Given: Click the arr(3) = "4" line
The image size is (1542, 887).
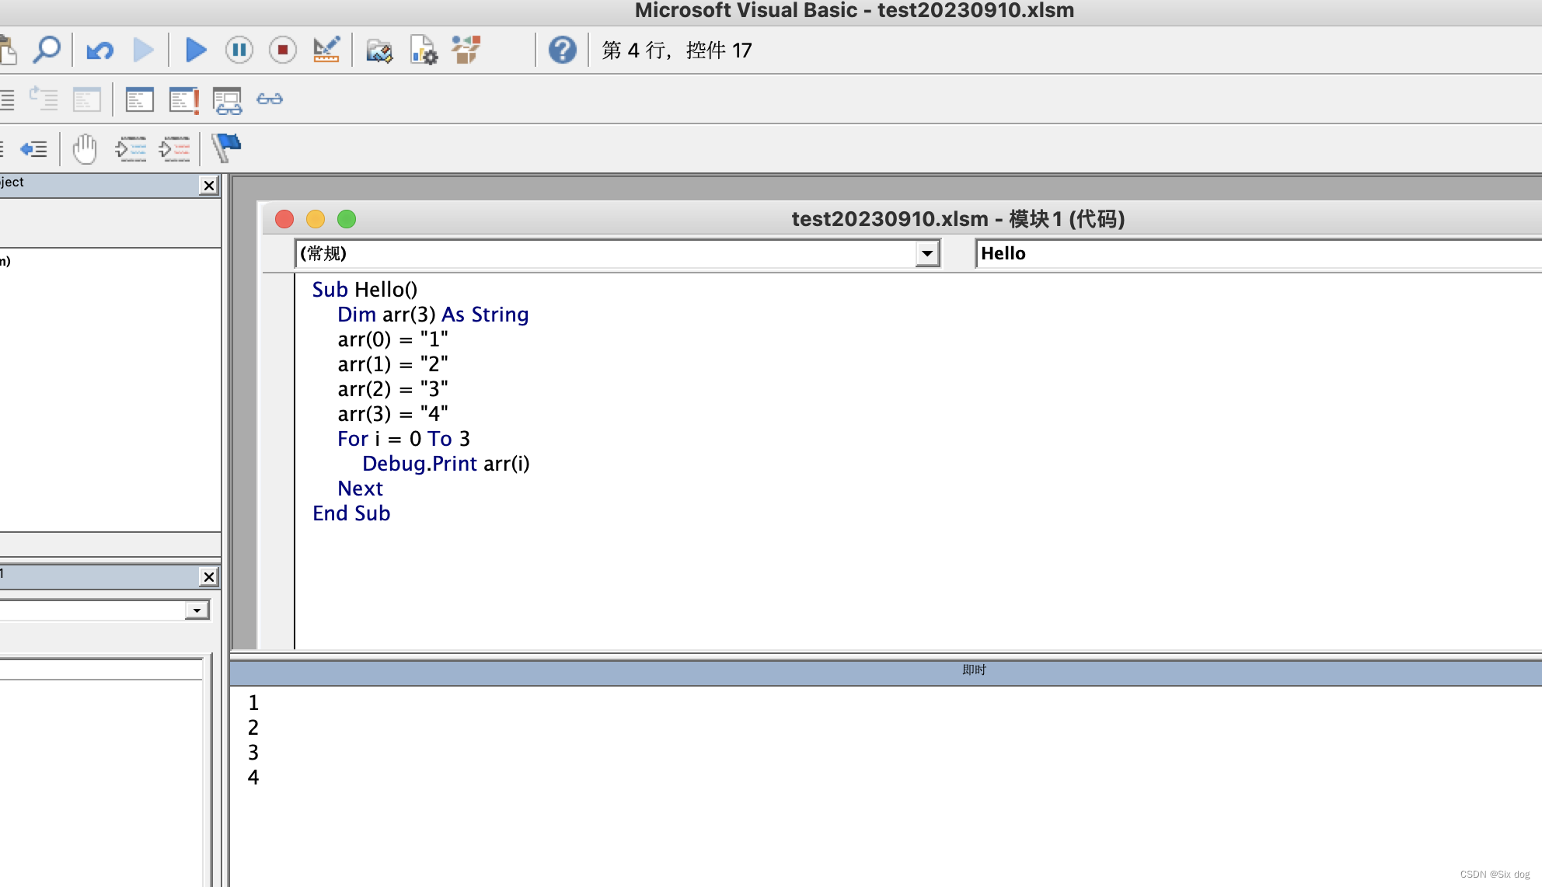Looking at the screenshot, I should [x=392, y=414].
